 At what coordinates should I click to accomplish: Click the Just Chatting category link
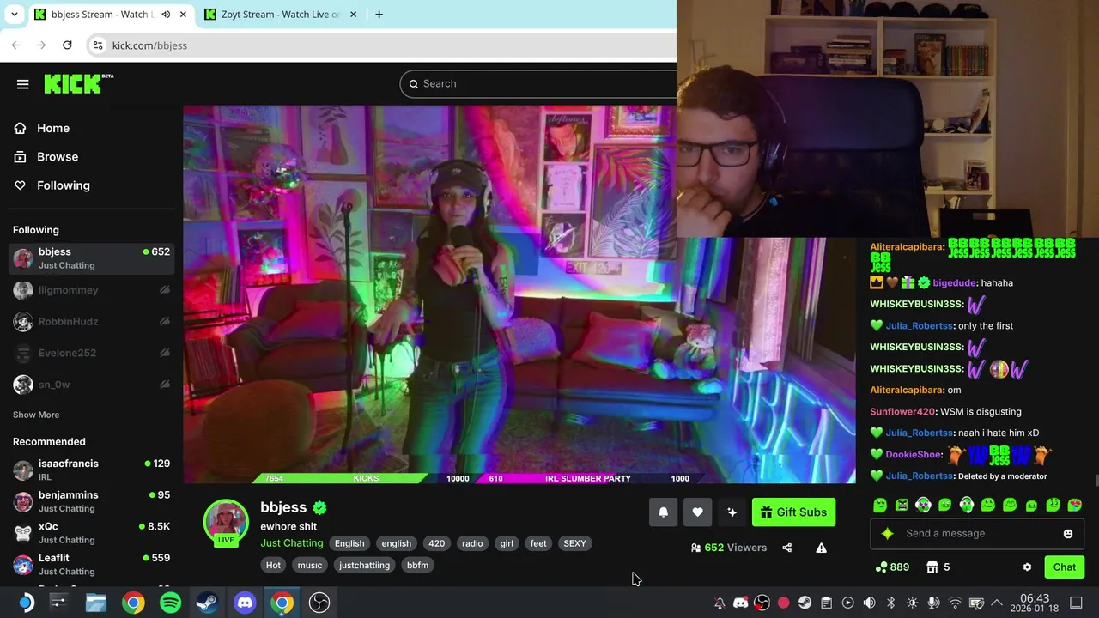[292, 543]
